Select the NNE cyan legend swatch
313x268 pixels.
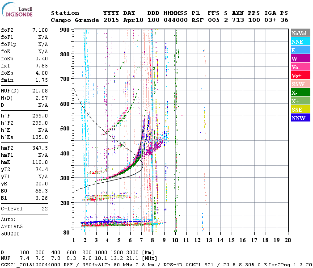(300, 42)
